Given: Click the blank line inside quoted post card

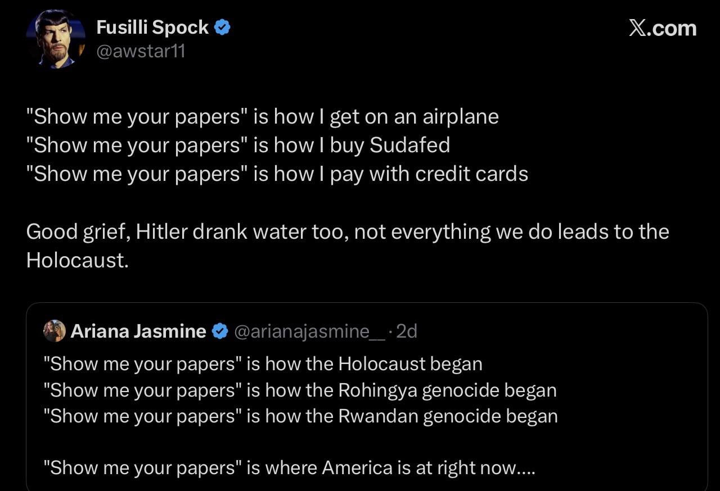Looking at the screenshot, I should click(x=366, y=442).
